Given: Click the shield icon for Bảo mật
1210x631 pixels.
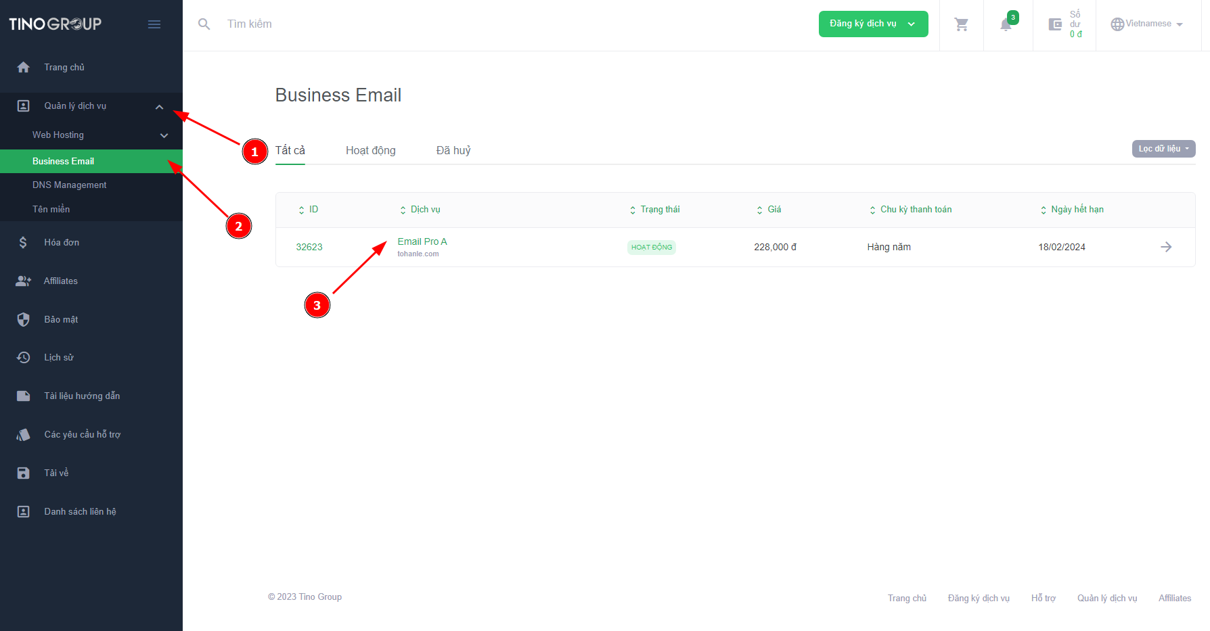Looking at the screenshot, I should pyautogui.click(x=24, y=319).
